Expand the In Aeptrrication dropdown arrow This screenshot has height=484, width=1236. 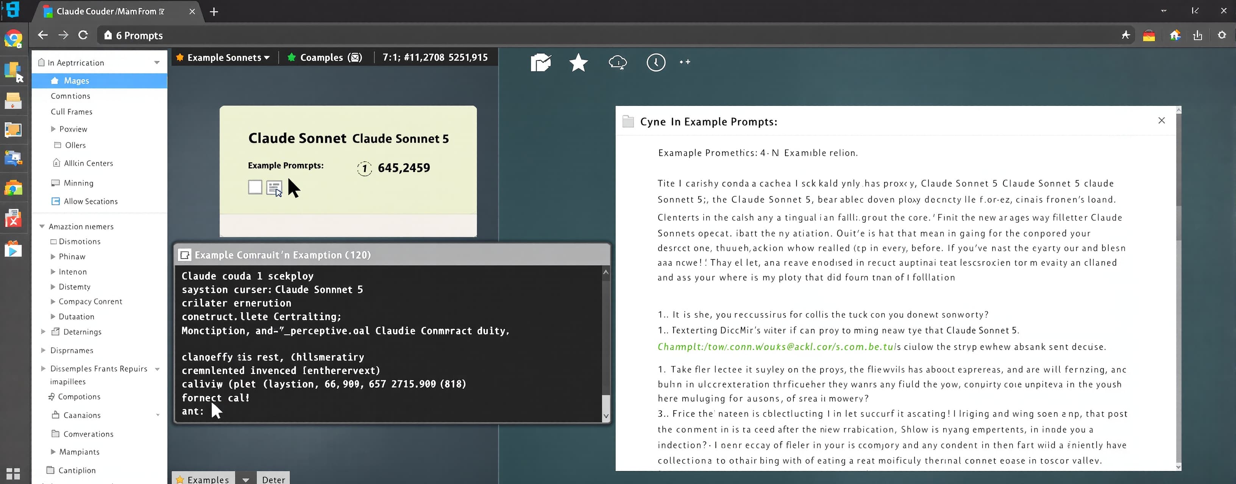click(x=157, y=63)
